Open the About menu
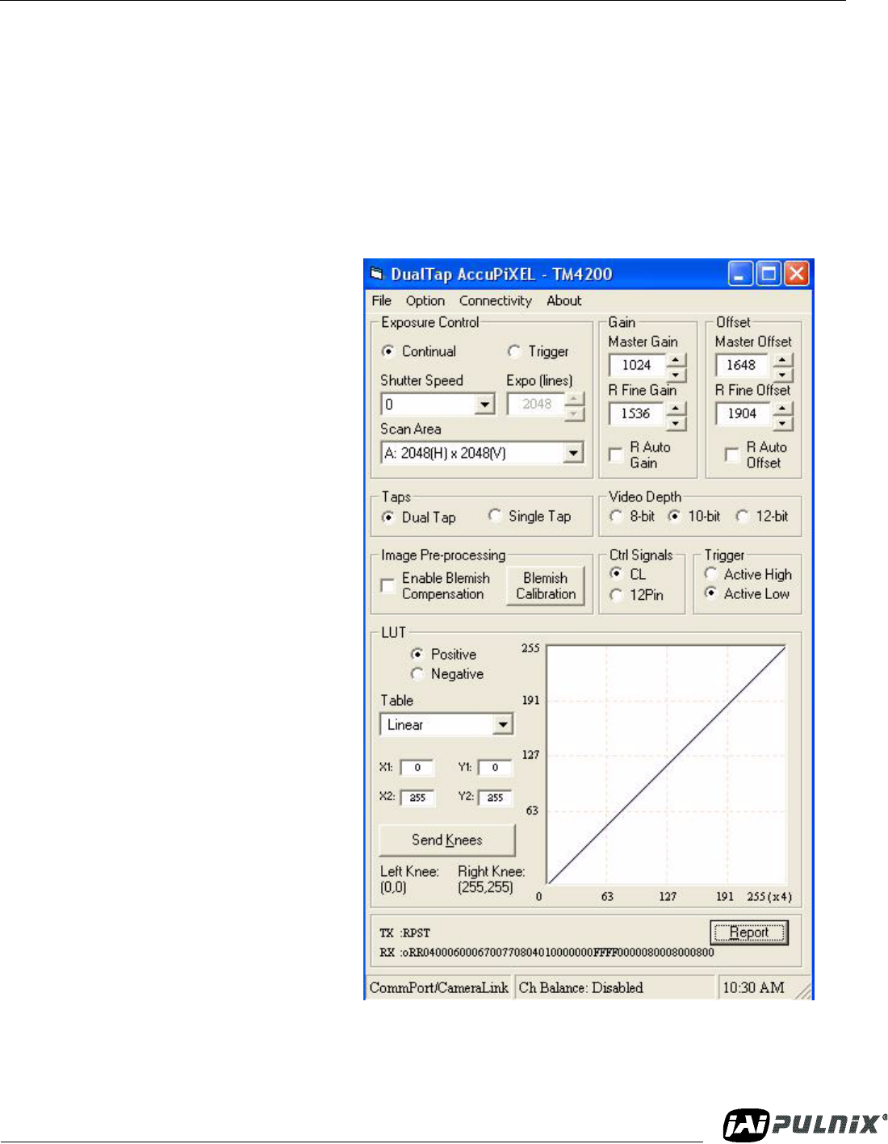The height and width of the screenshot is (1144, 888). 563,300
